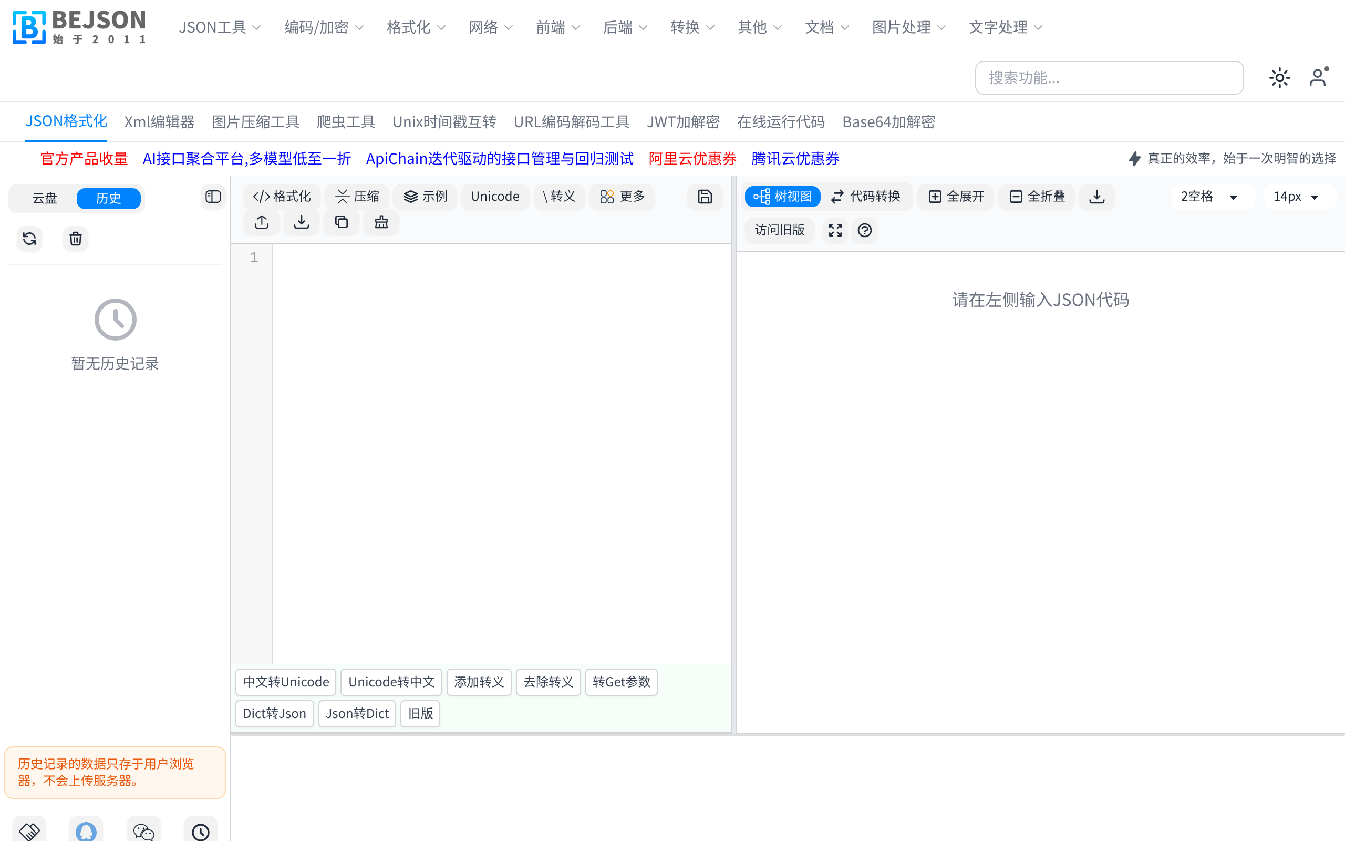The width and height of the screenshot is (1345, 841).
Task: Open the 图片压缩工具 tab
Action: pos(256,122)
